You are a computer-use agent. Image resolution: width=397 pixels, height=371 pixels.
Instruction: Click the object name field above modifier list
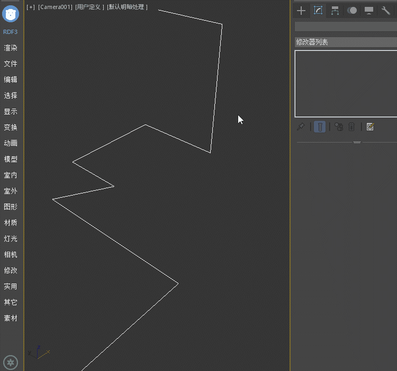pyautogui.click(x=345, y=26)
